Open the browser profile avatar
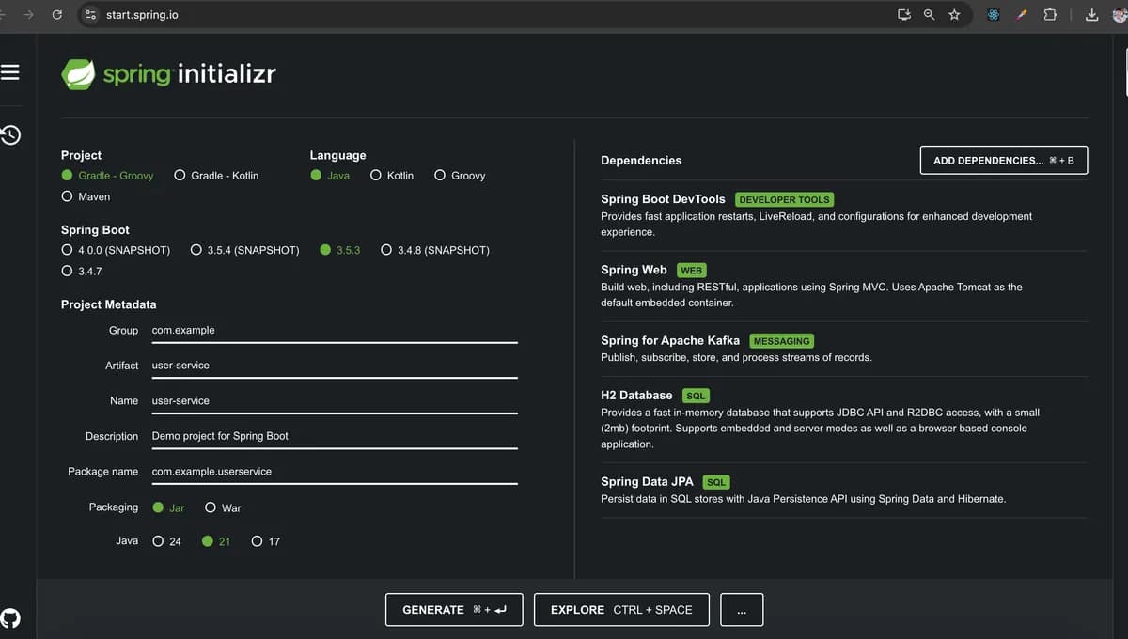 tap(1120, 15)
